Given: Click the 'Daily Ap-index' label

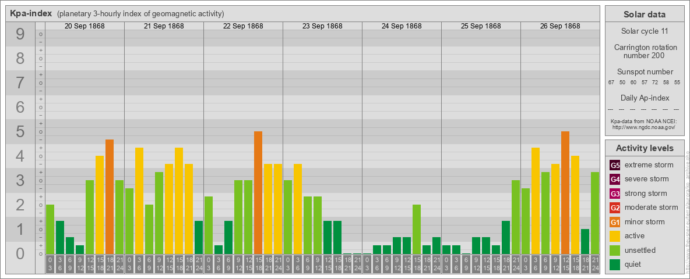Looking at the screenshot, I should coord(645,98).
